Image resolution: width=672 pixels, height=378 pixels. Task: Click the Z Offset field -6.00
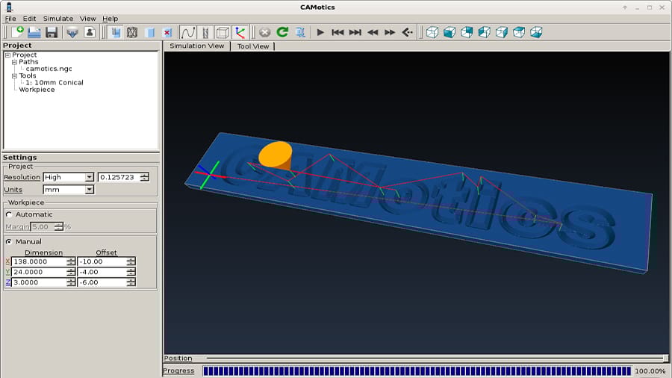coord(102,282)
